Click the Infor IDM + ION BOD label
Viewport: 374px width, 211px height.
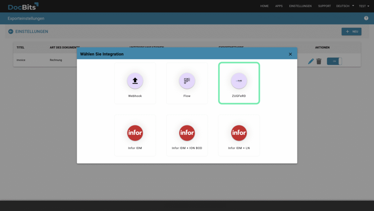pos(187,148)
